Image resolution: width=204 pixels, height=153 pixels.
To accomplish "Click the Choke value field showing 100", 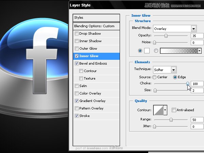I will [x=197, y=84].
